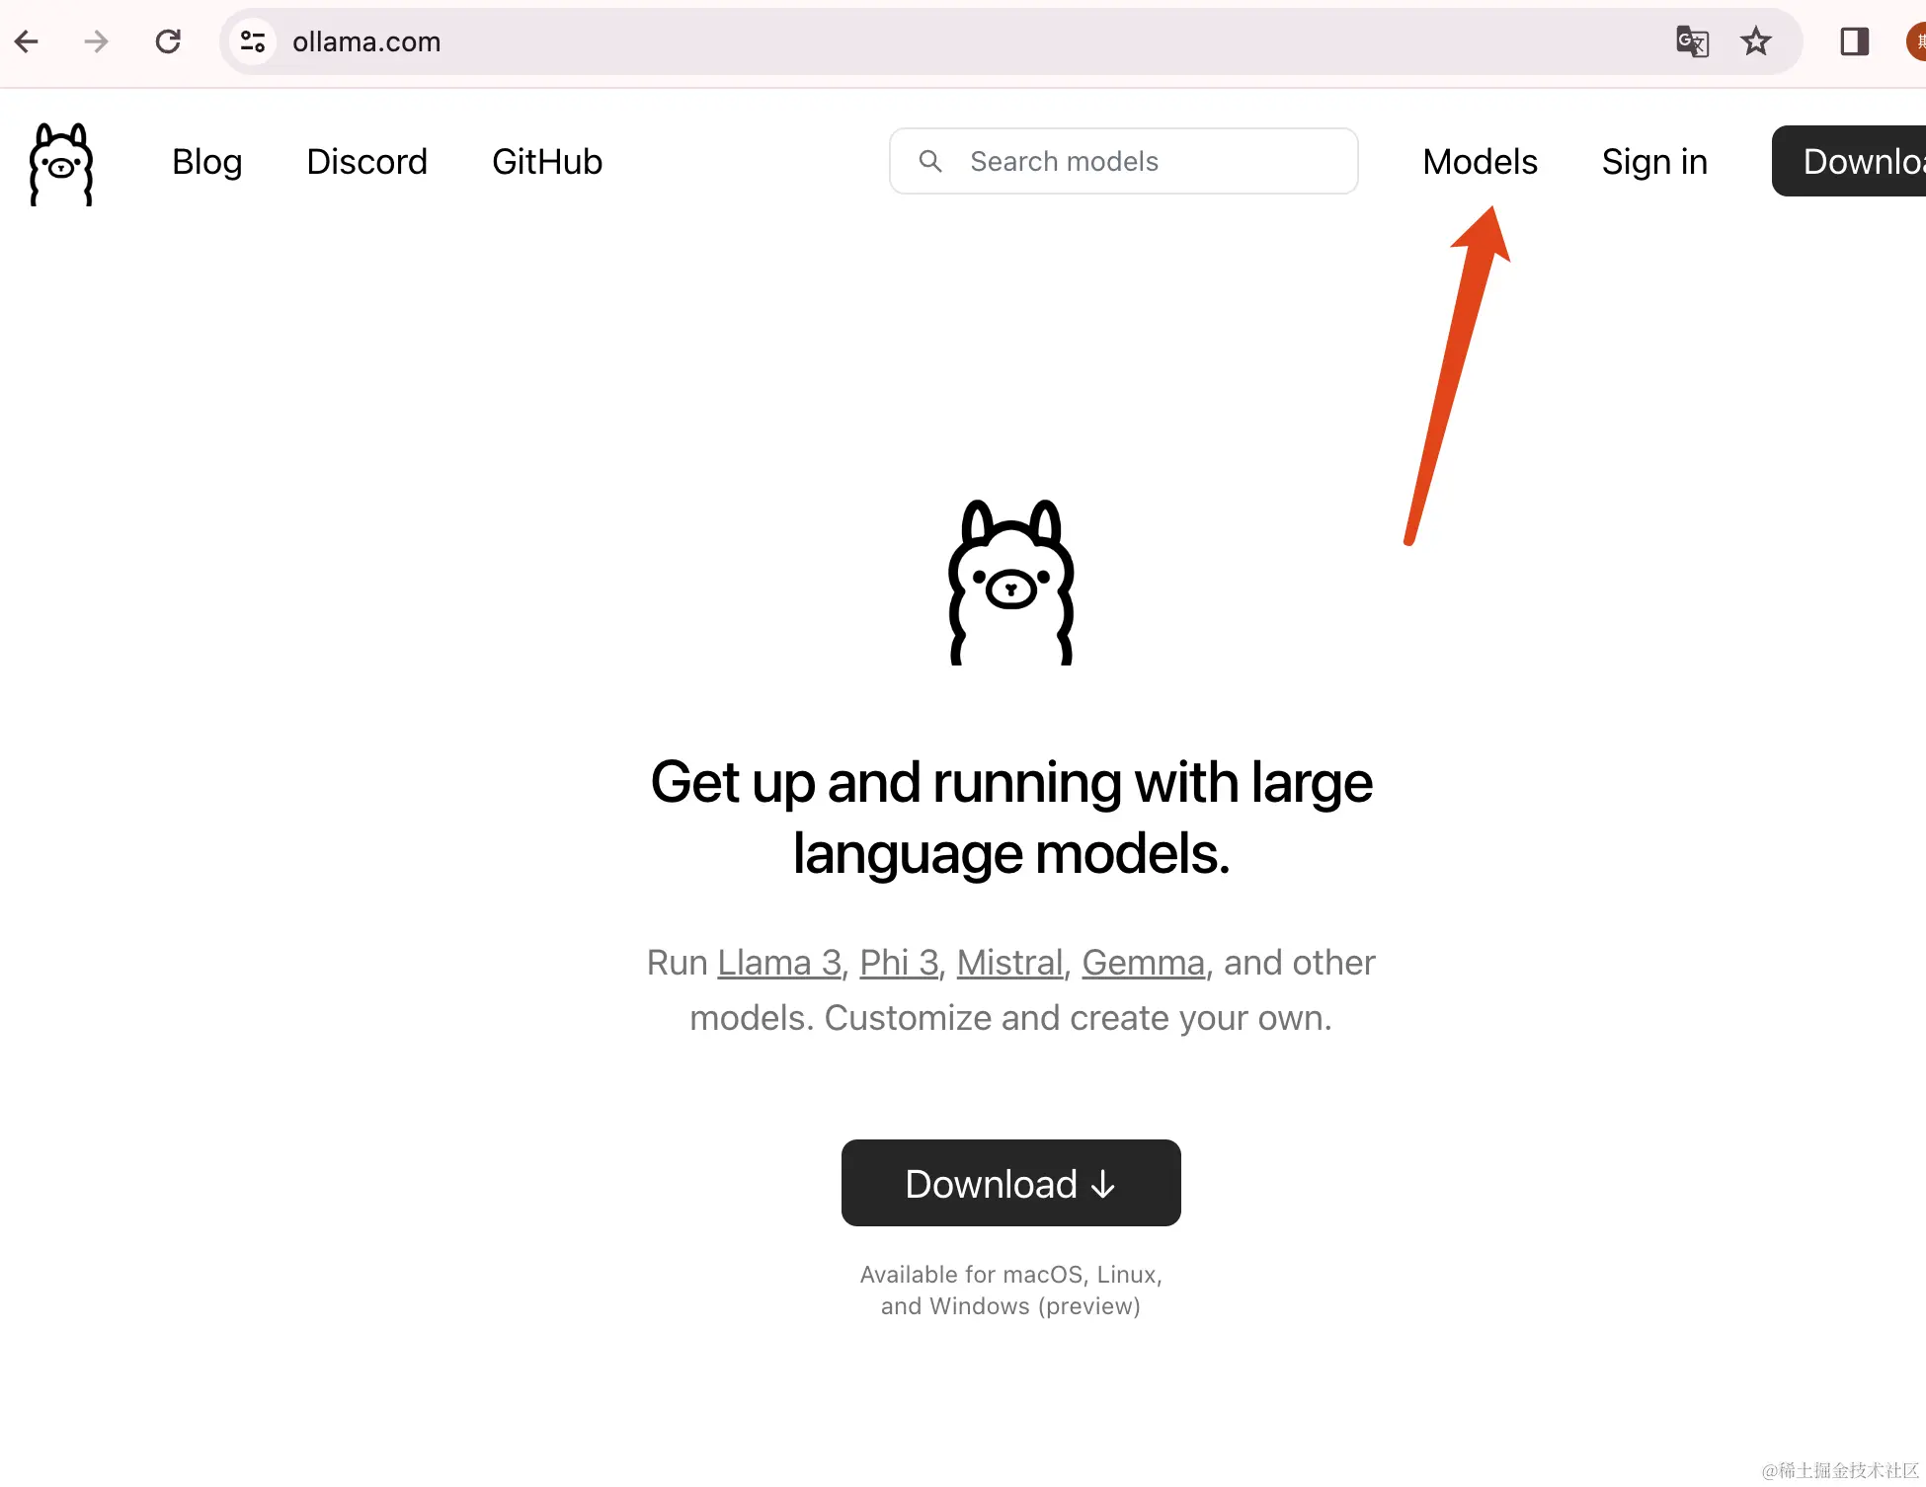Open the Llama 3 model link
1926x1487 pixels.
point(779,963)
